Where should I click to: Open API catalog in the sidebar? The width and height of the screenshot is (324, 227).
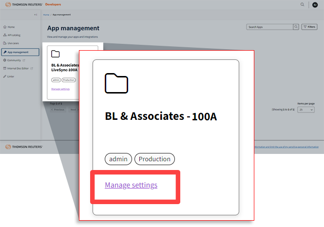point(12,35)
